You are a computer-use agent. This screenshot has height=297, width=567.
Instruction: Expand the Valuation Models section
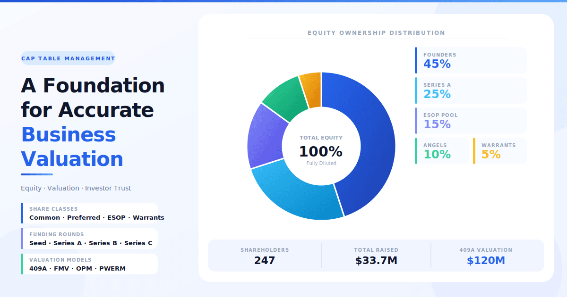89,264
